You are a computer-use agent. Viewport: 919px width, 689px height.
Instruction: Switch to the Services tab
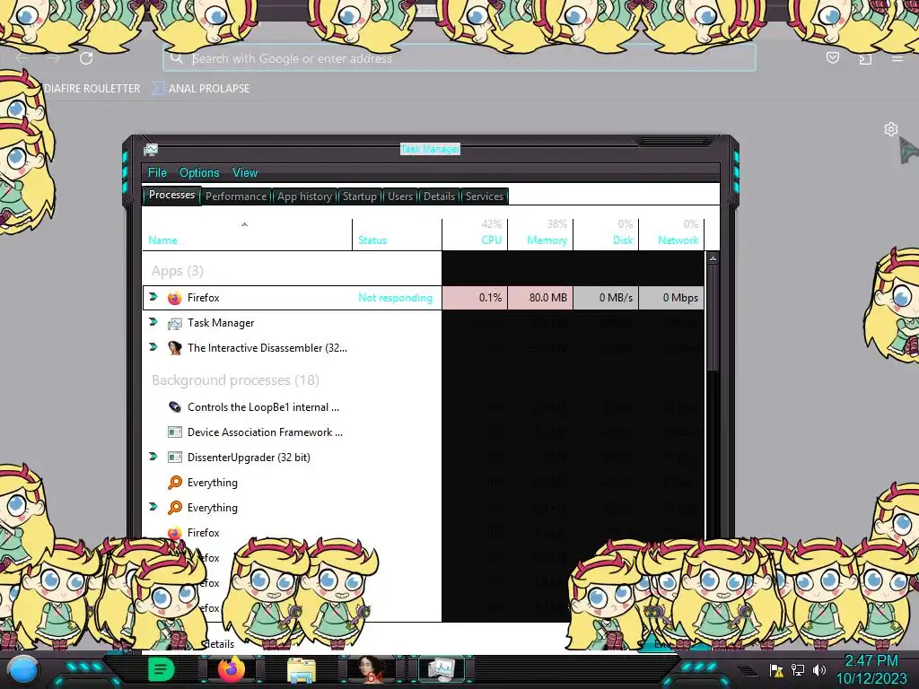[x=484, y=196]
